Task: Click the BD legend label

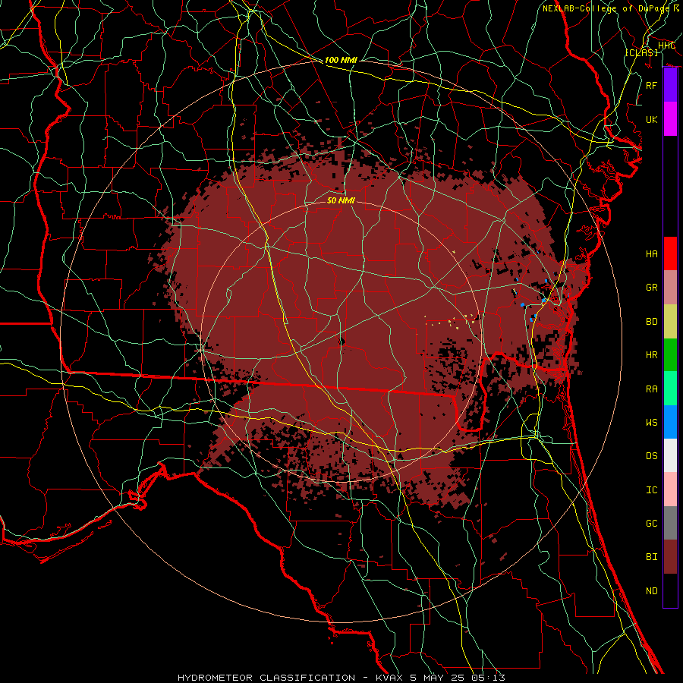Action: pyautogui.click(x=652, y=322)
